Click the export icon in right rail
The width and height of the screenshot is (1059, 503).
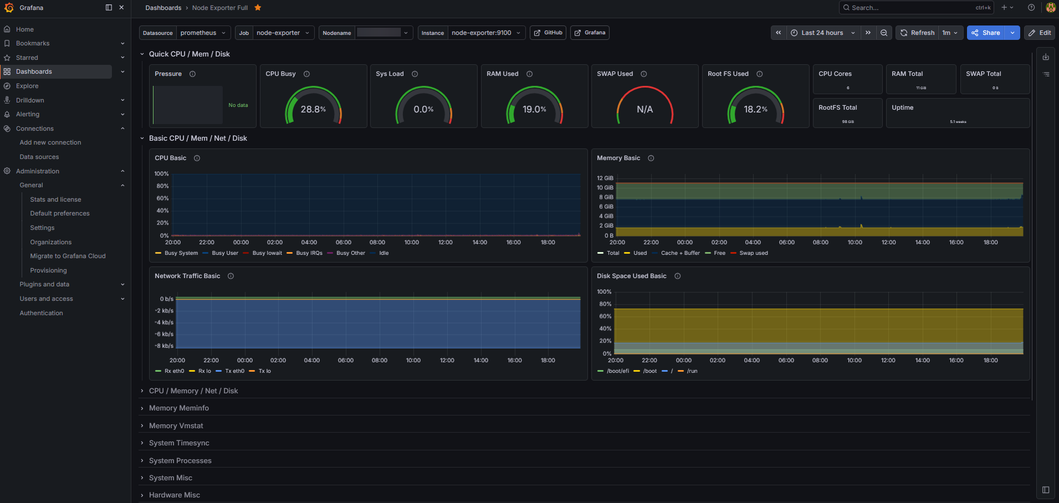pyautogui.click(x=1046, y=57)
